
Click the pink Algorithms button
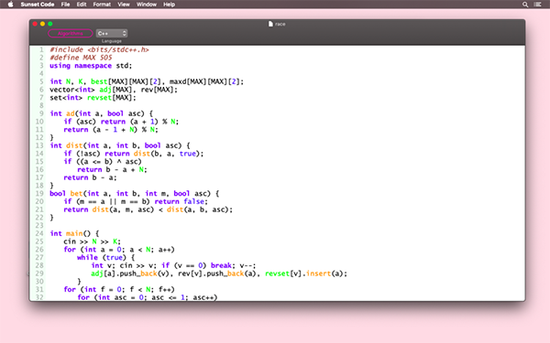click(71, 33)
